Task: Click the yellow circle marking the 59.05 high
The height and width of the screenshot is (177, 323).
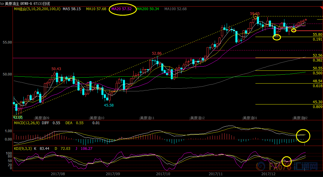Action: [x=255, y=16]
